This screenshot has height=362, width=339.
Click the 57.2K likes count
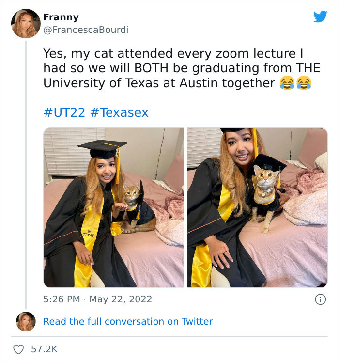44,349
